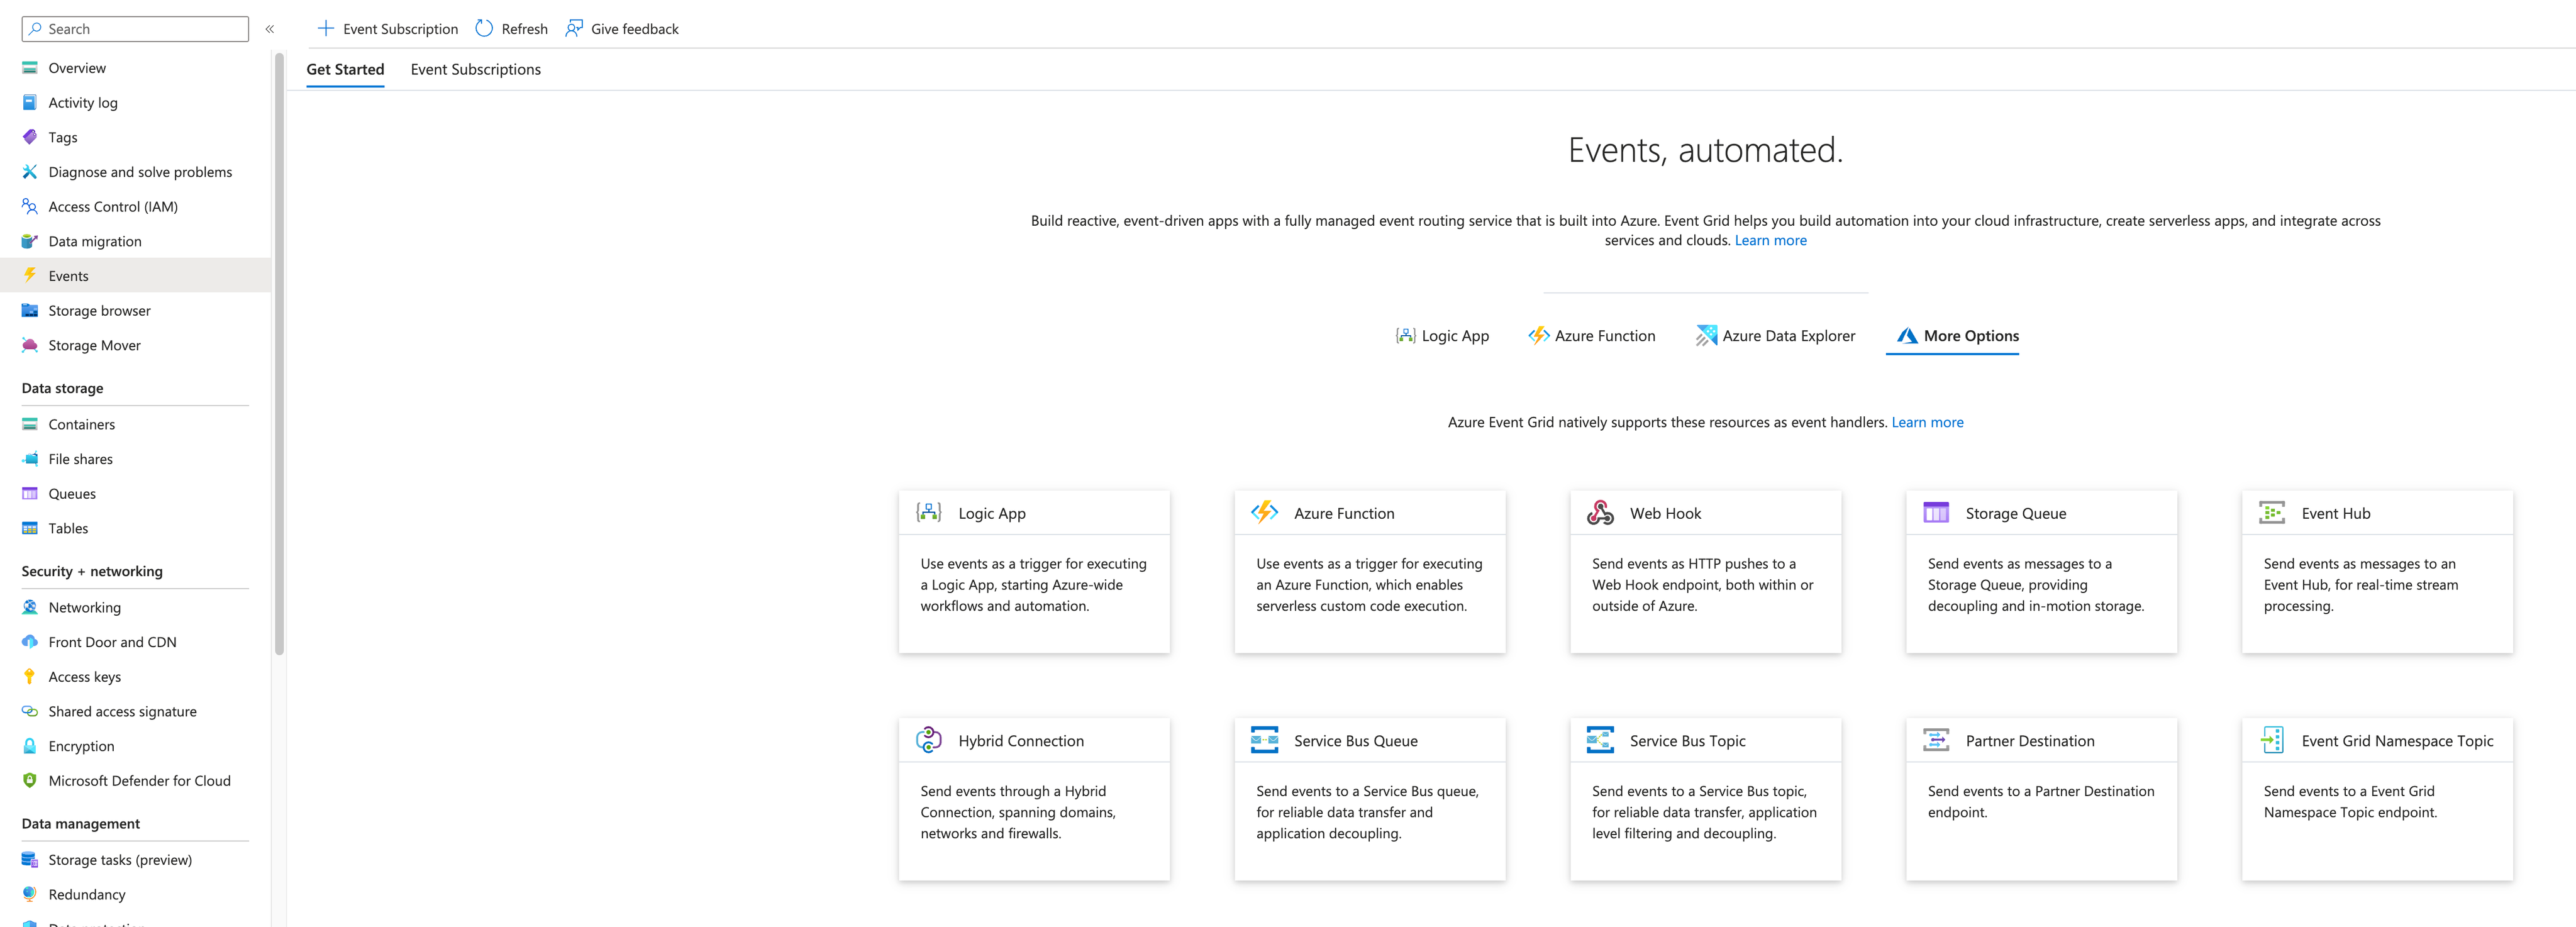Screen dimensions: 2576x927
Task: Click the Learn more link about Event Grid
Action: (1770, 240)
